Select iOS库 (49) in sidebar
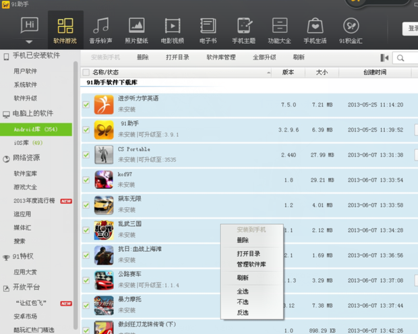This screenshot has width=418, height=334. [x=28, y=143]
